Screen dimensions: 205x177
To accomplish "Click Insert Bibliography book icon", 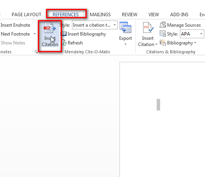I will [64, 34].
